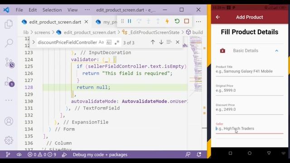290x163 pixels.
Task: Tap Android recent apps square button
Action: pos(230,153)
